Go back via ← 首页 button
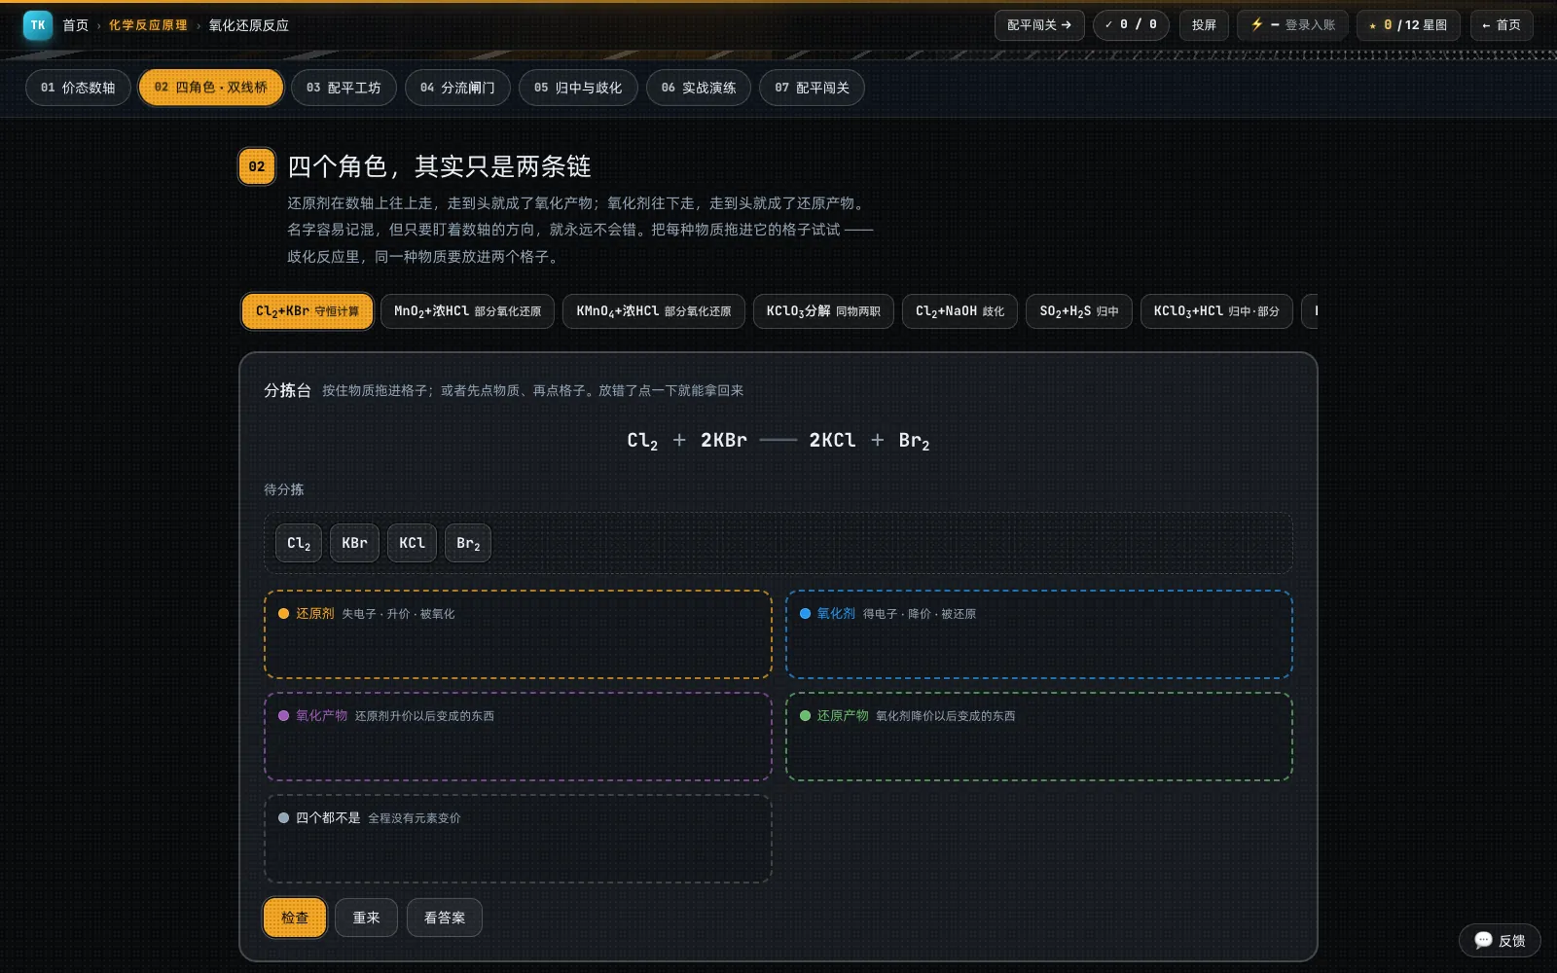The image size is (1557, 973). pyautogui.click(x=1502, y=25)
